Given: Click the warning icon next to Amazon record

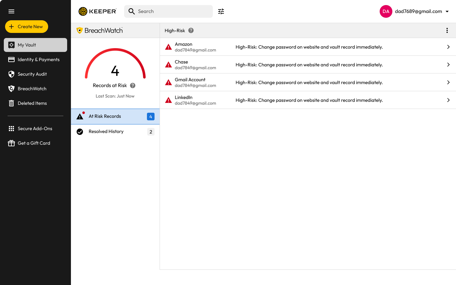Looking at the screenshot, I should click(x=168, y=47).
